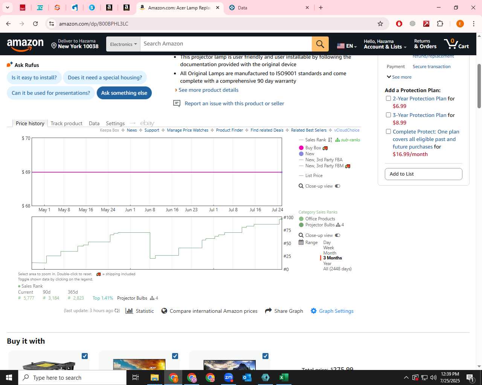Viewport: 482px width, 385px height.
Task: Click the browser address bar URL
Action: coord(93,24)
